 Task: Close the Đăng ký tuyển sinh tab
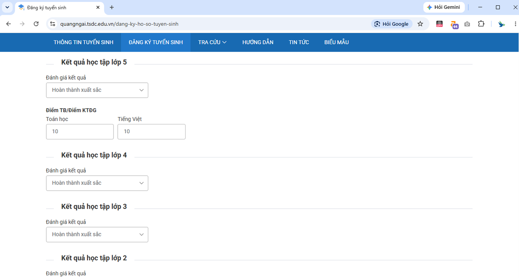tap(98, 7)
